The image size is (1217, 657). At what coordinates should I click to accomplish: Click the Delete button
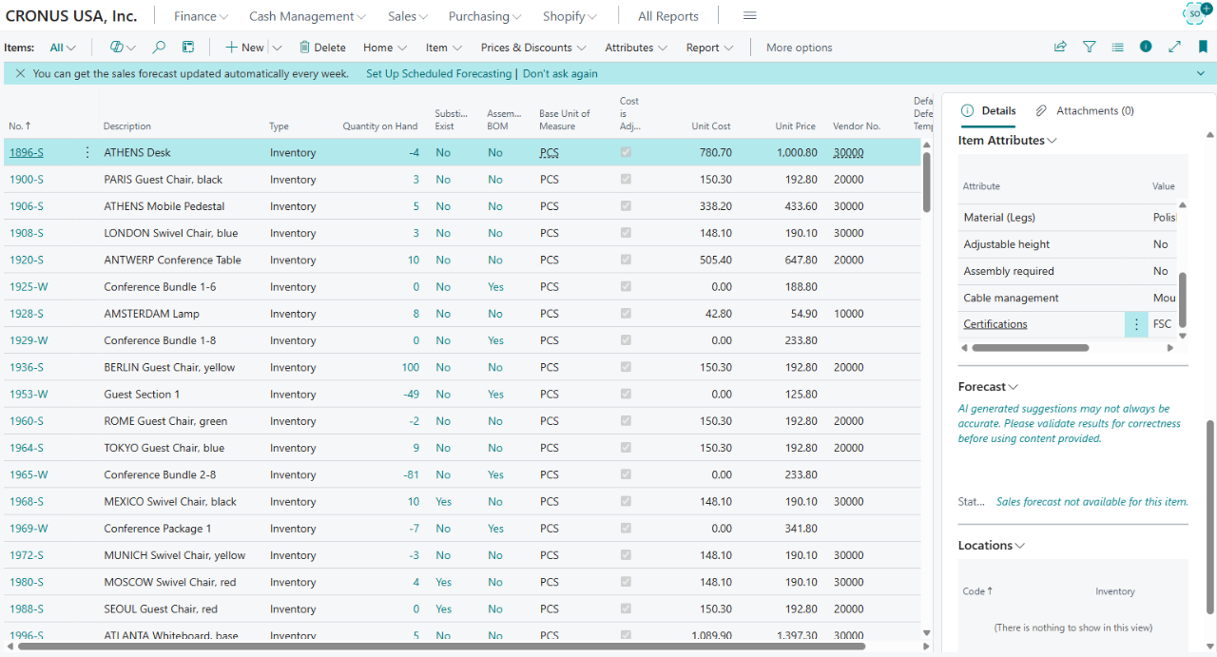(x=321, y=48)
